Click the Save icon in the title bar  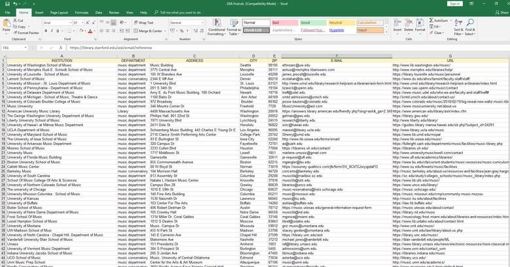coord(7,4)
